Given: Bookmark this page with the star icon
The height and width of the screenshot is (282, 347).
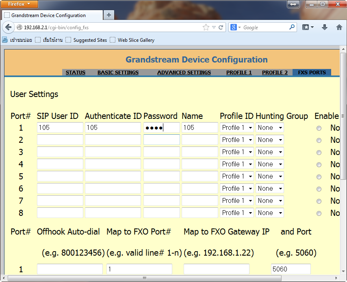Looking at the screenshot, I should [206, 28].
